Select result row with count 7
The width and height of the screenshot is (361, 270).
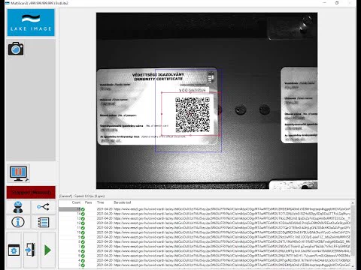pos(205,247)
